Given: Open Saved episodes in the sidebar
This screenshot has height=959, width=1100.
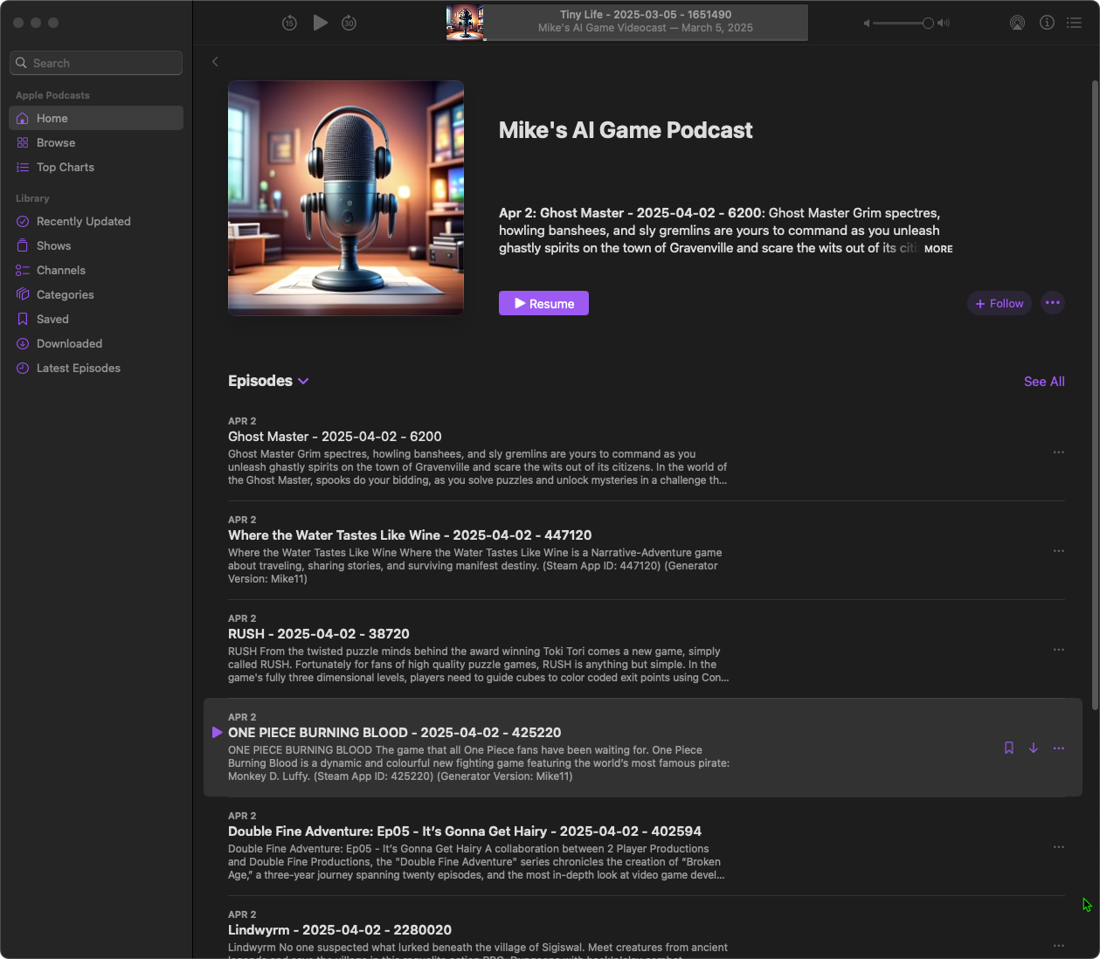Looking at the screenshot, I should click(96, 319).
